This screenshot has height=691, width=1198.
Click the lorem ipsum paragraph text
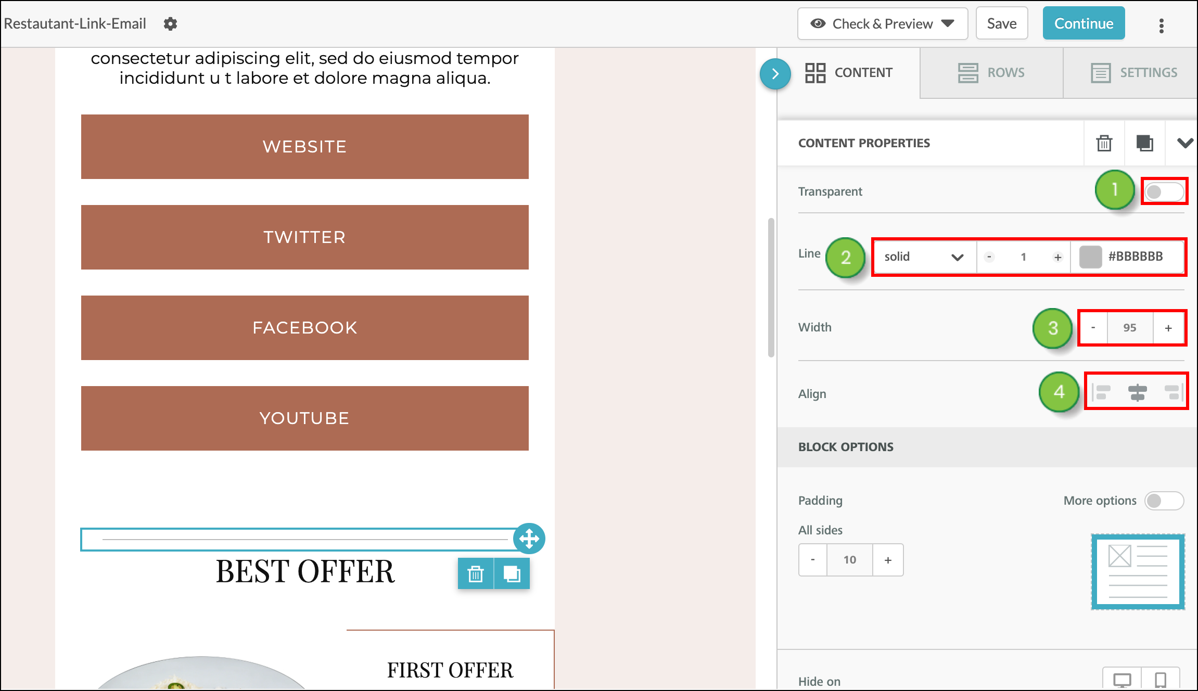pos(305,68)
